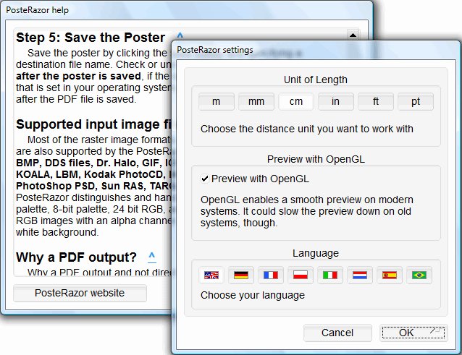462x355 pixels.
Task: Click the up-arrow link beside Step 5 heading
Action: point(180,36)
